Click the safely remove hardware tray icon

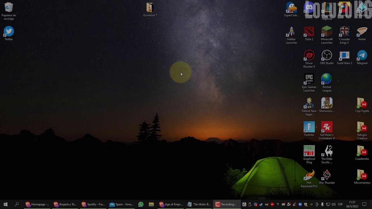[250, 204]
